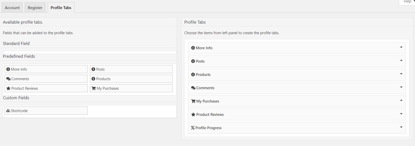Image resolution: width=415 pixels, height=146 pixels.
Task: Click info icon in Products profile tab row
Action: pos(193,74)
